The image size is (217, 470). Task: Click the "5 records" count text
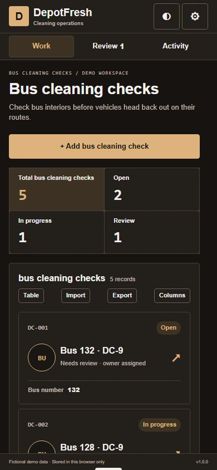pyautogui.click(x=123, y=279)
